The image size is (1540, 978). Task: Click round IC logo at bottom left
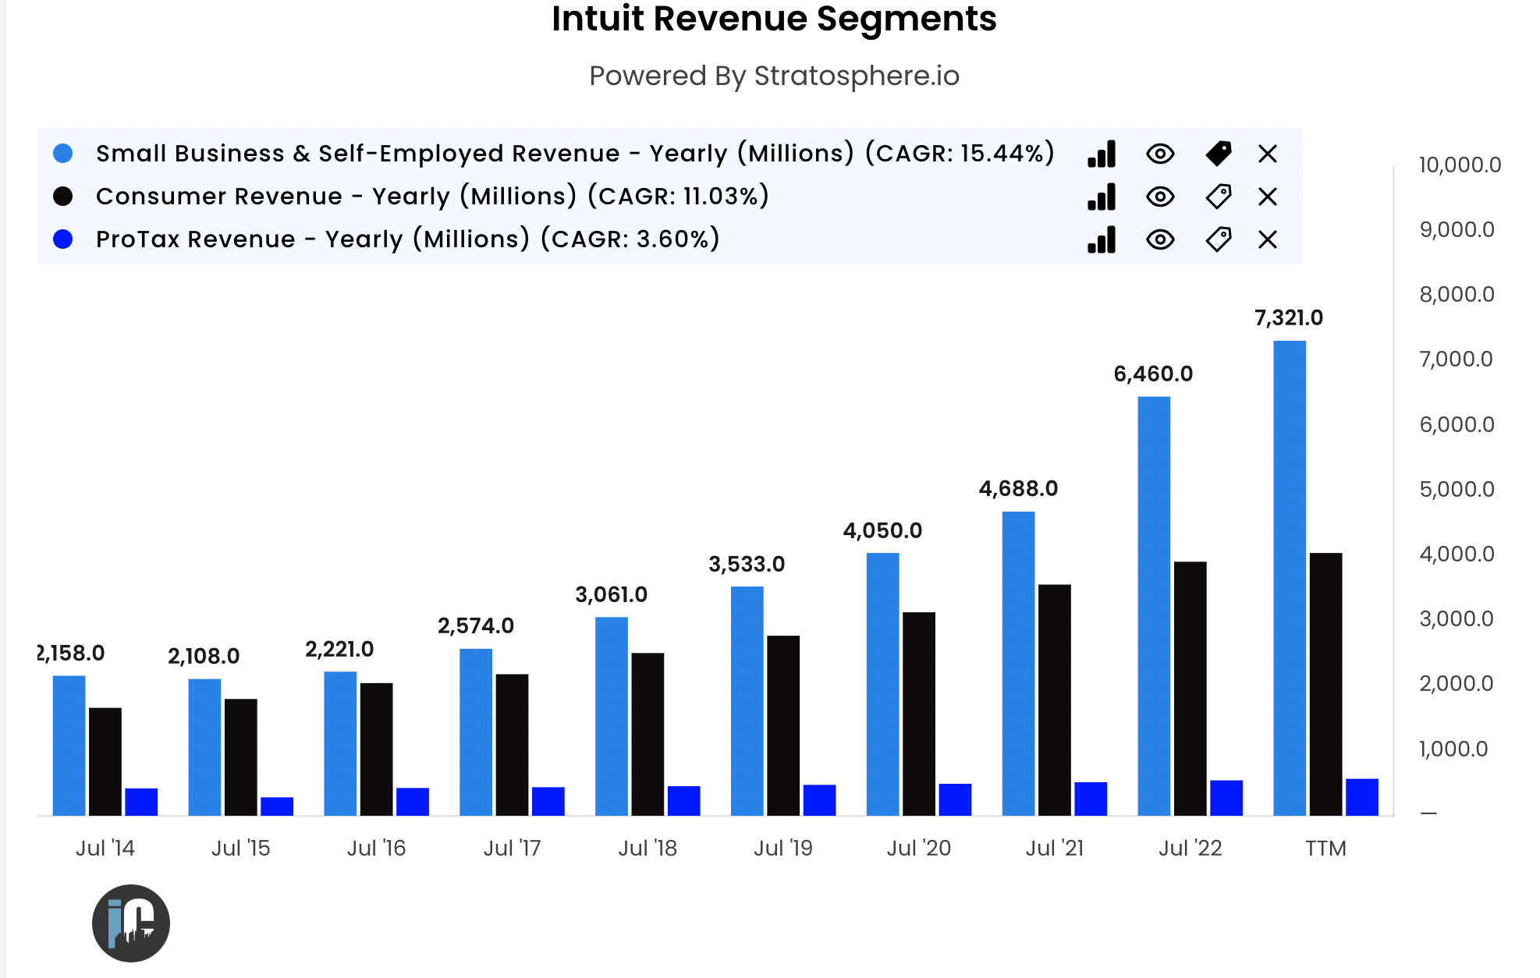tap(131, 923)
